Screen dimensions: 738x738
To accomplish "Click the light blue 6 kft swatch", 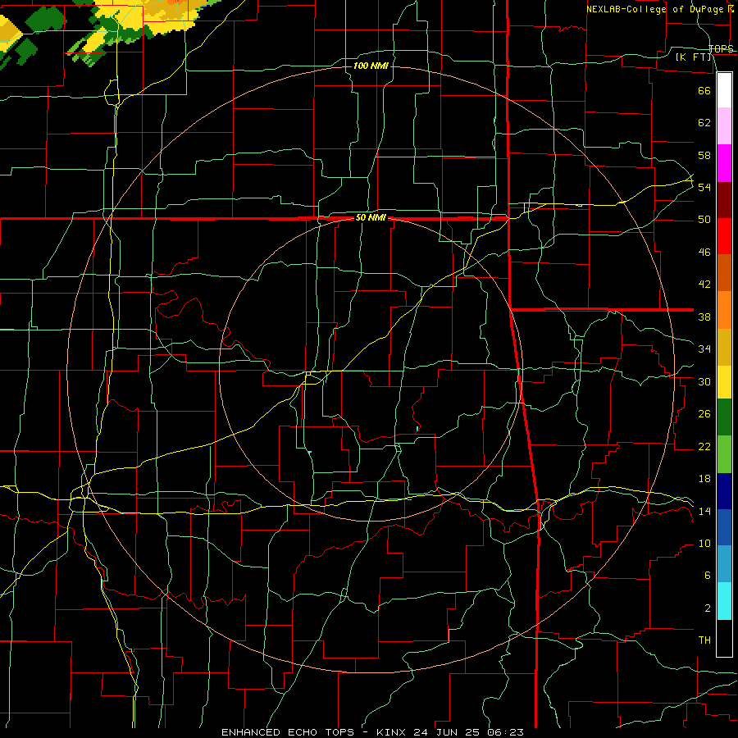I will click(x=724, y=564).
